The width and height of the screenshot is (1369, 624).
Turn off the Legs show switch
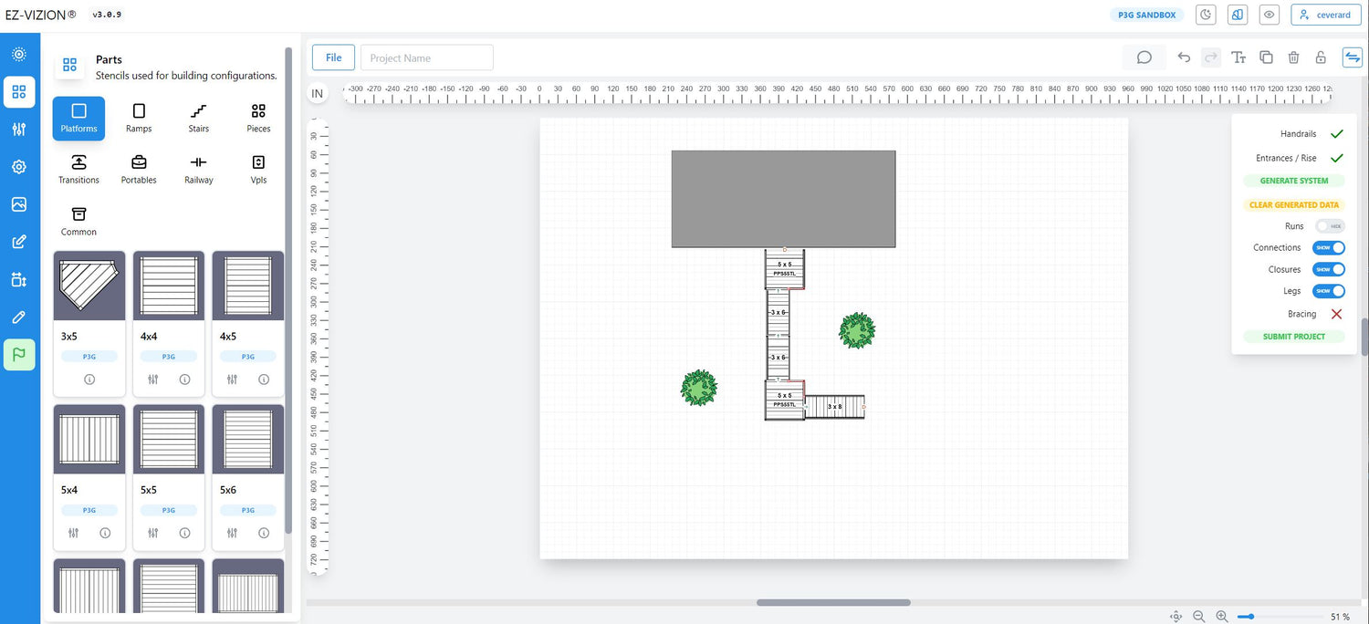tap(1328, 291)
